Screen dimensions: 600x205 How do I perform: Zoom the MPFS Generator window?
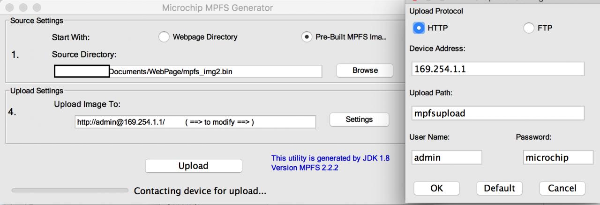click(36, 8)
